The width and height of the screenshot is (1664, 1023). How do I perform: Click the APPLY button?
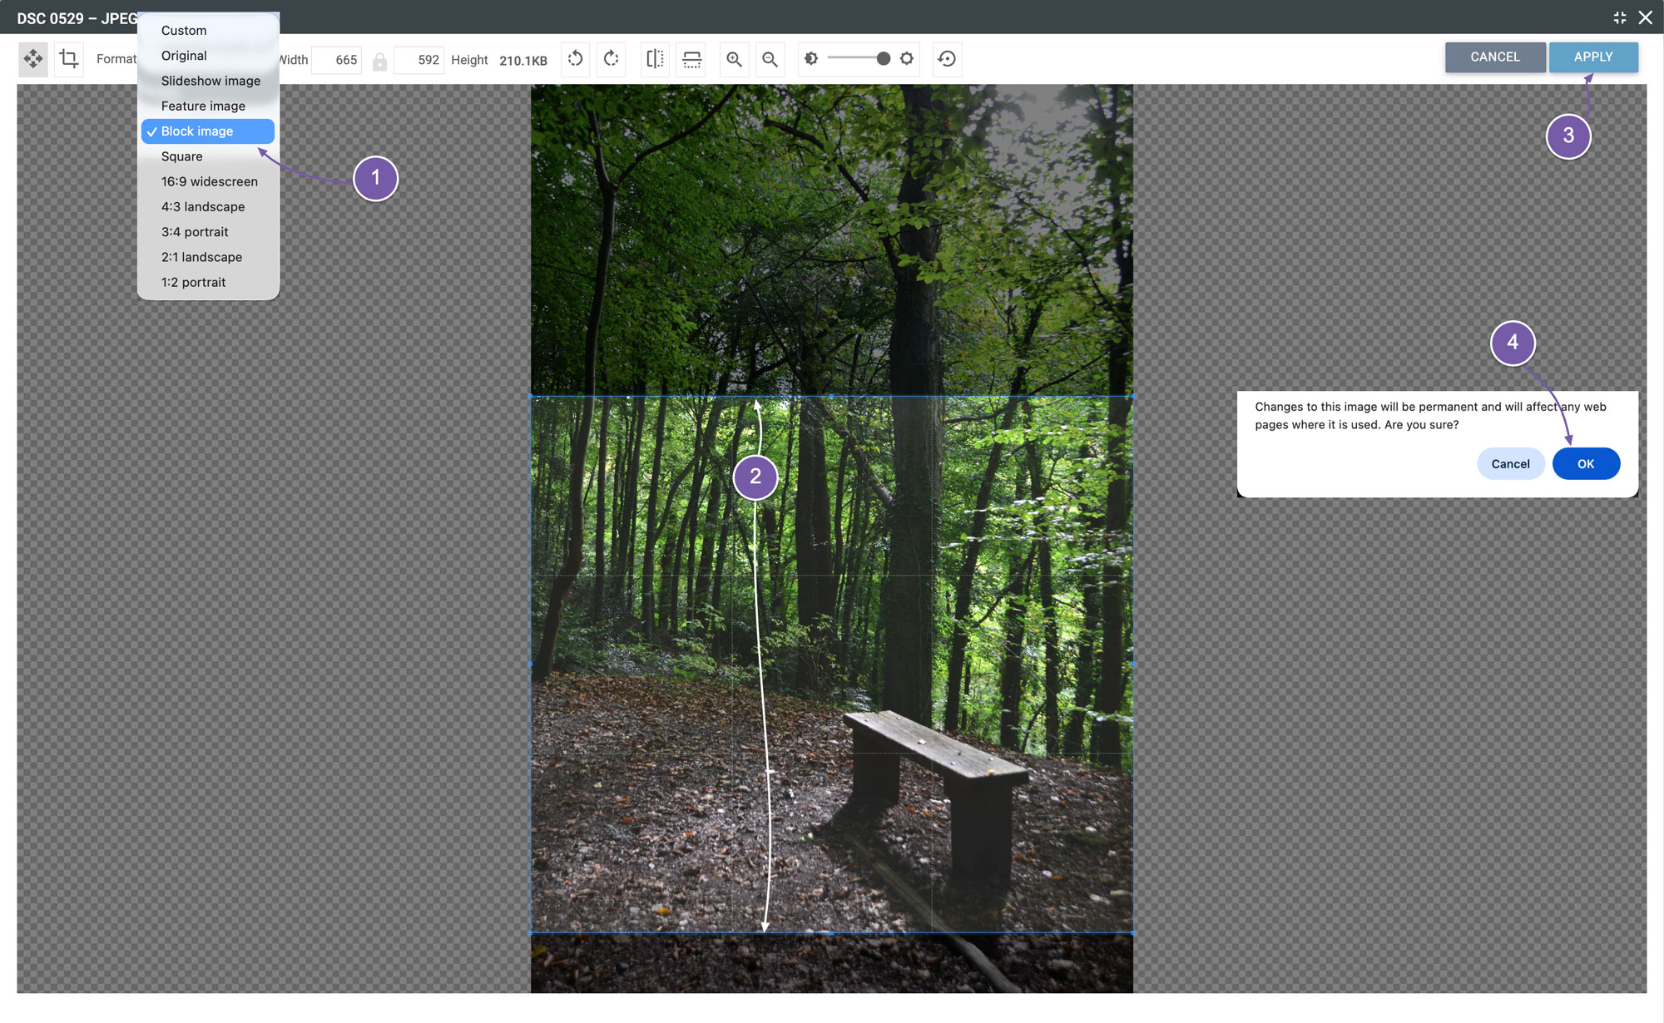(x=1593, y=57)
